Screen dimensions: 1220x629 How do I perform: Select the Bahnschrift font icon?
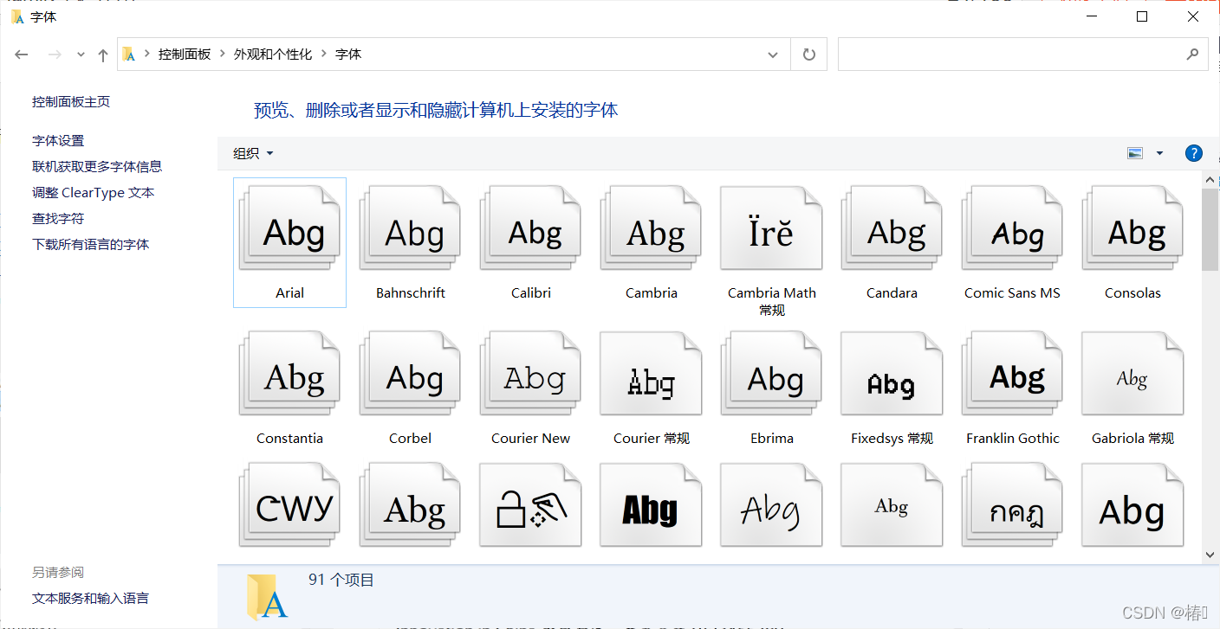pyautogui.click(x=410, y=228)
